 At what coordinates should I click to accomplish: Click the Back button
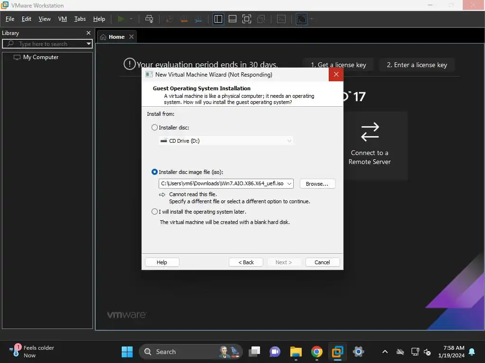click(x=246, y=262)
